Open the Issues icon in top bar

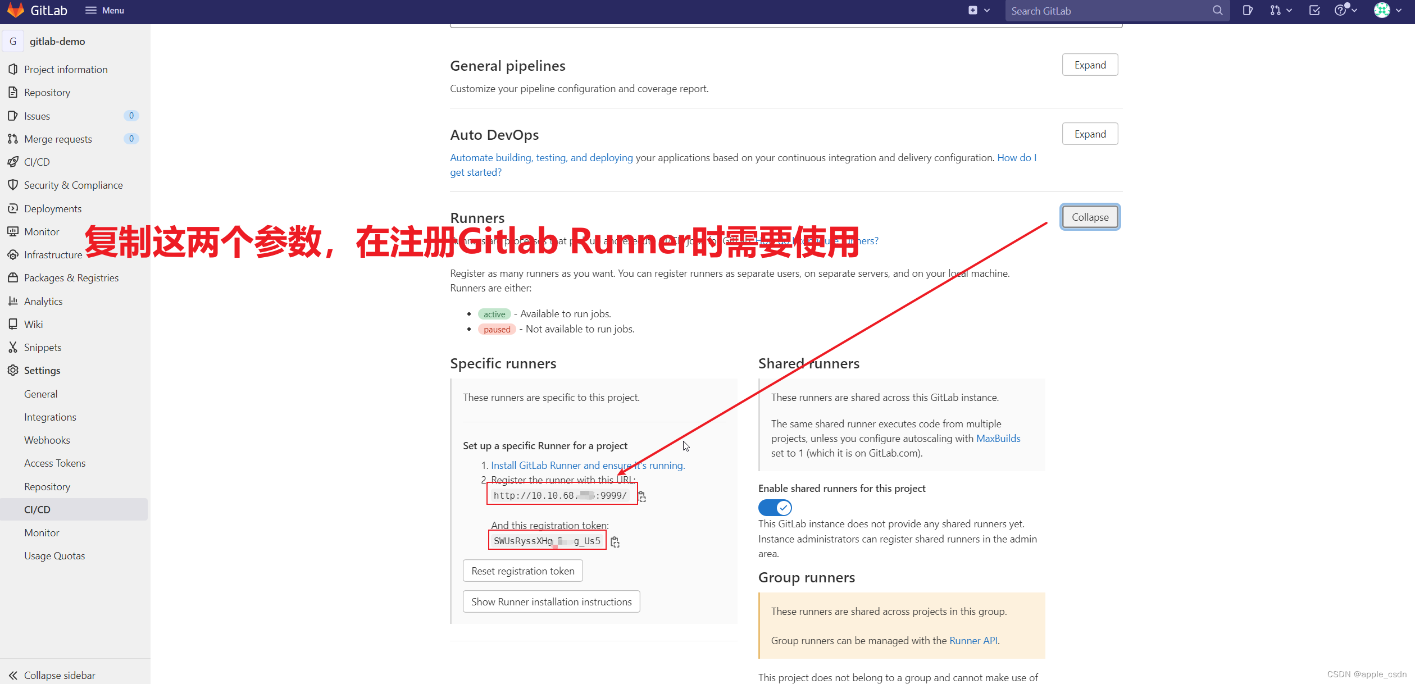1248,10
